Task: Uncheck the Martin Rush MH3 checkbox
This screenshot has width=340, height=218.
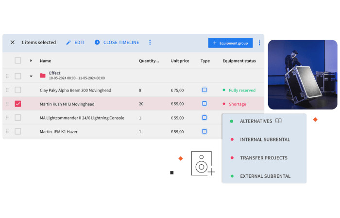Action: 18,104
